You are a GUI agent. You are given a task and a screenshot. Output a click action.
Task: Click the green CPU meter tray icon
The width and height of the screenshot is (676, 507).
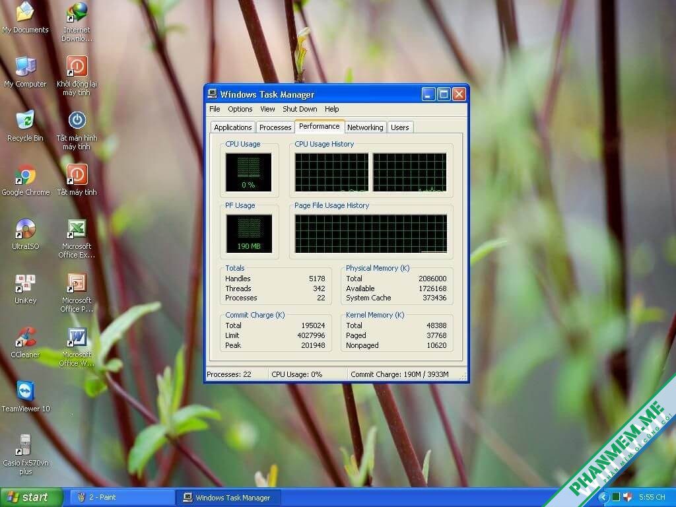coord(616,497)
